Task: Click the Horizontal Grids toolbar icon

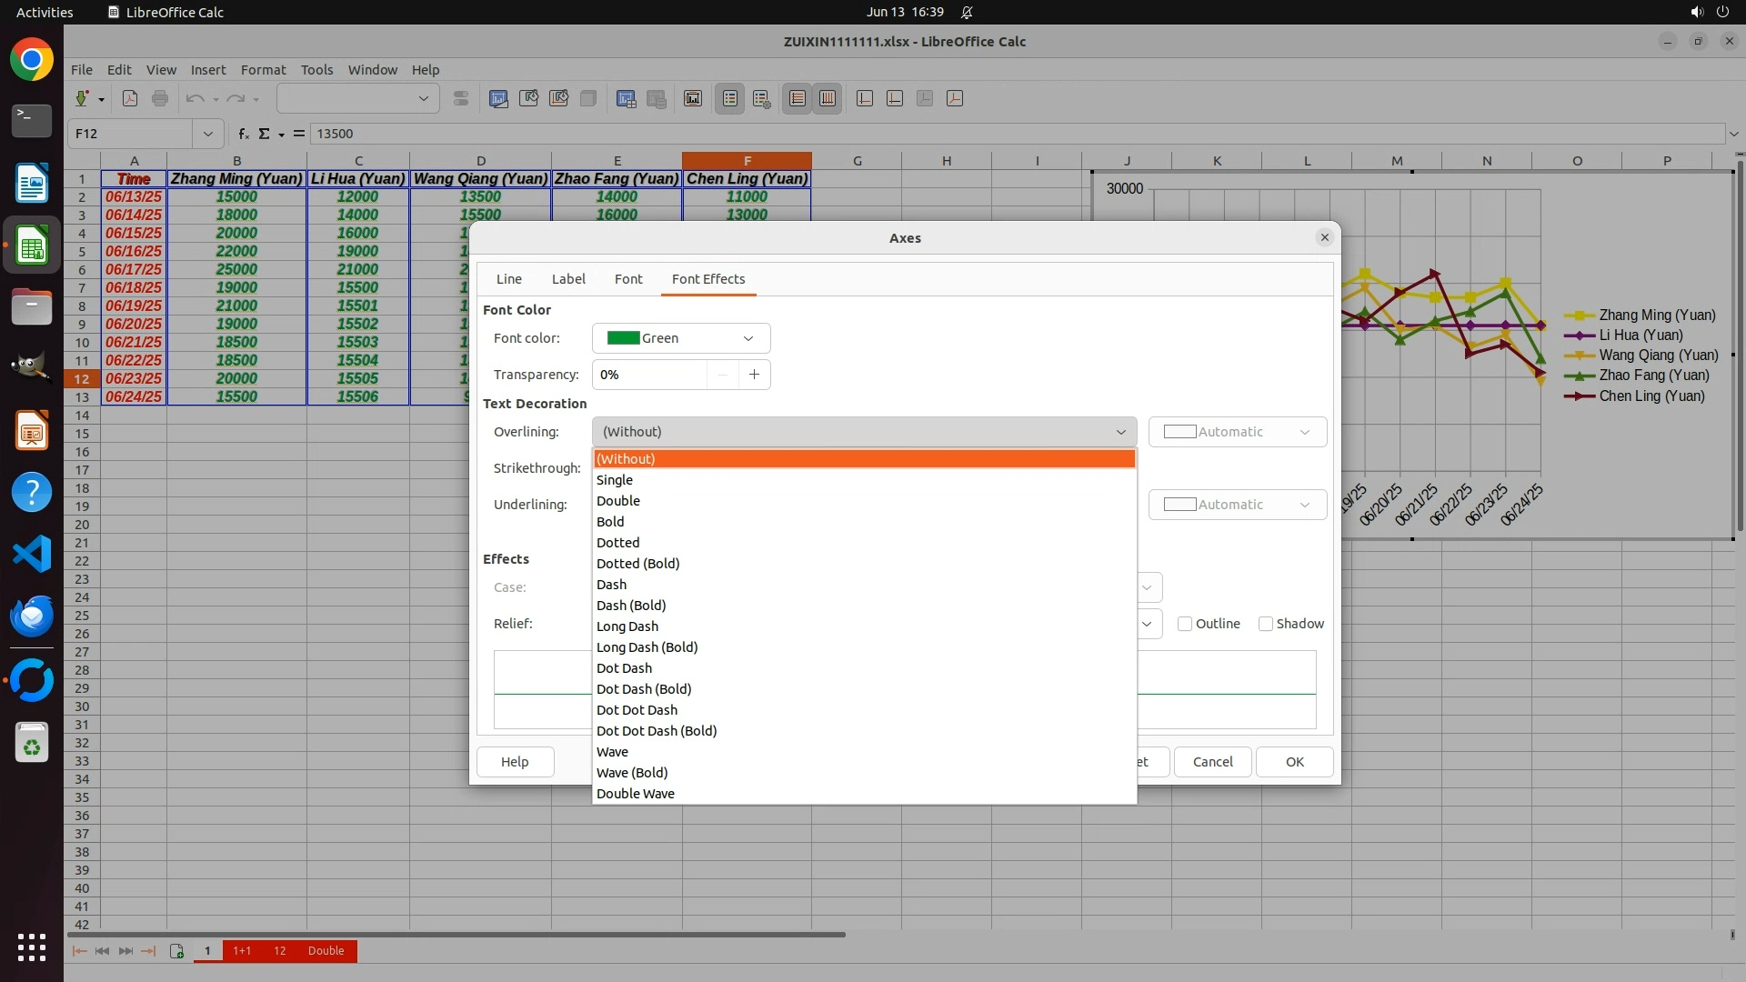Action: pos(798,98)
